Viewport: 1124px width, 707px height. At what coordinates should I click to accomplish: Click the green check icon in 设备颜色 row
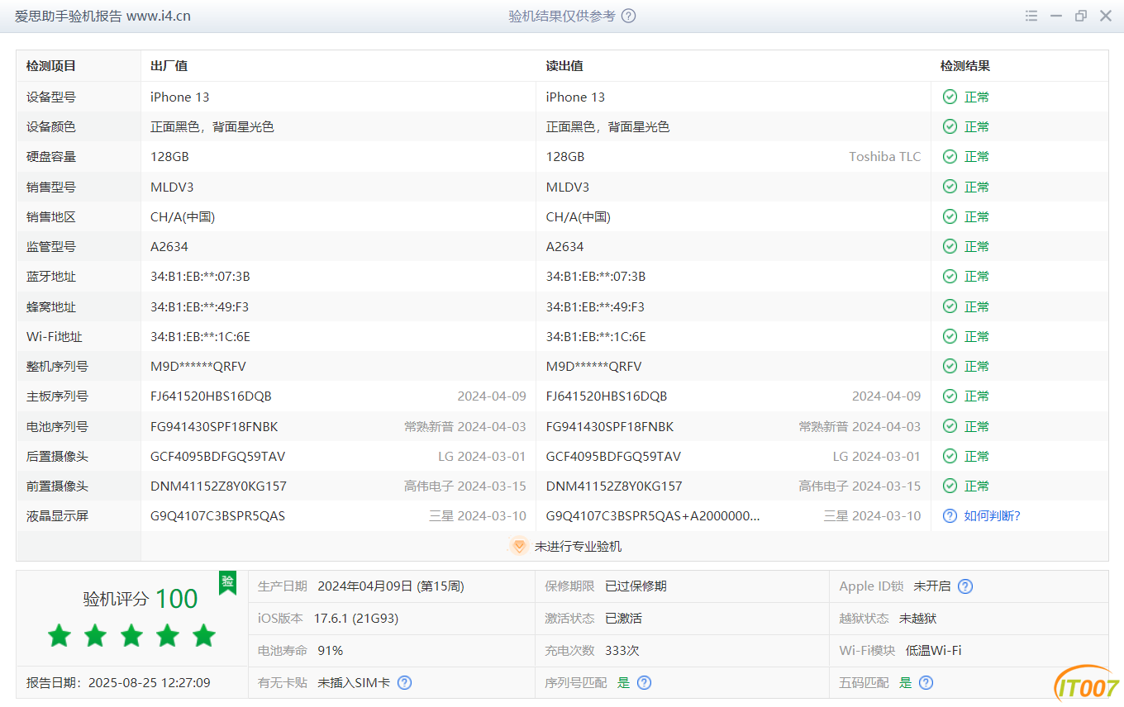coord(950,126)
